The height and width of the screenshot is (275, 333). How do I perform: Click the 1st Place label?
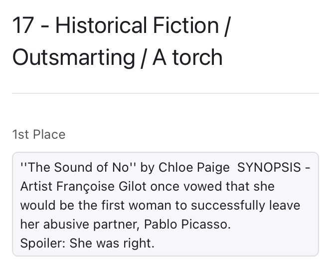click(x=39, y=134)
